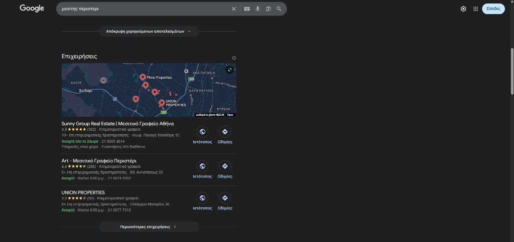
Task: Search by image with the camera icon
Action: click(x=269, y=9)
